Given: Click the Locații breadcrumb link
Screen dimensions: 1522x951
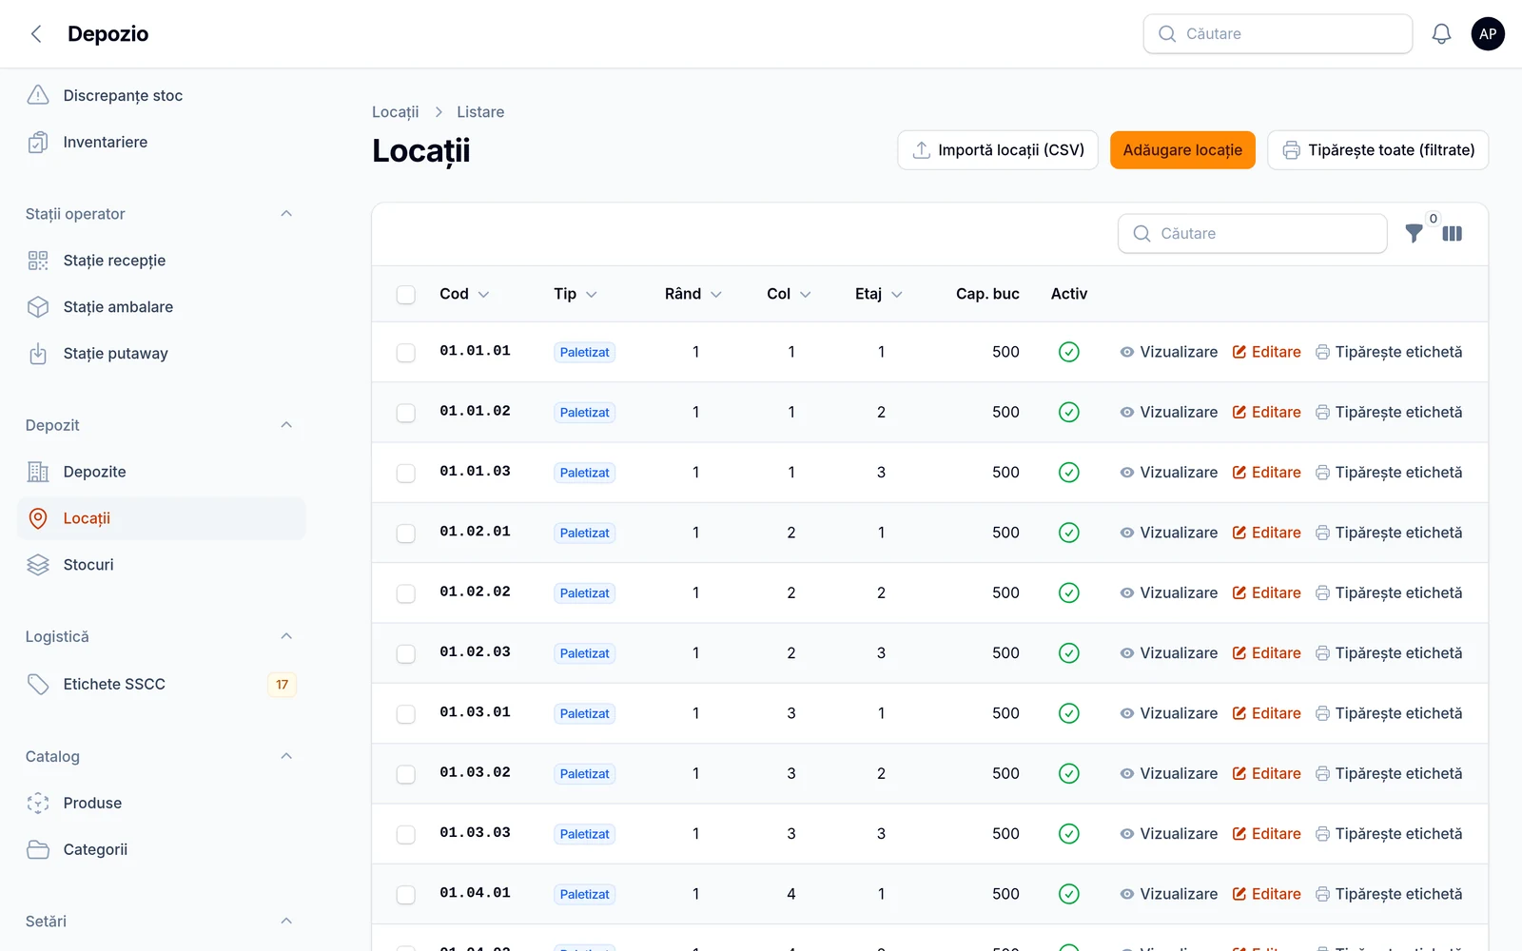Looking at the screenshot, I should point(395,112).
